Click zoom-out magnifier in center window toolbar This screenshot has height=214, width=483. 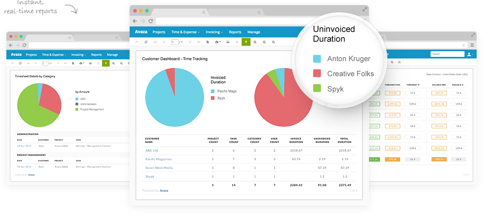264,42
